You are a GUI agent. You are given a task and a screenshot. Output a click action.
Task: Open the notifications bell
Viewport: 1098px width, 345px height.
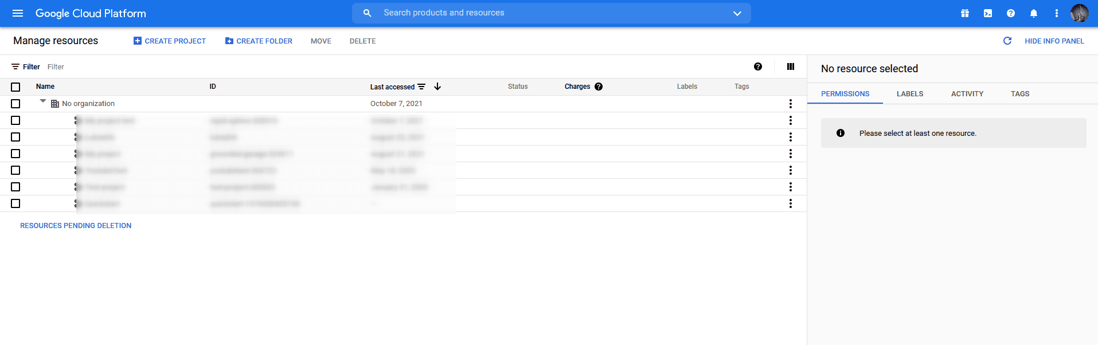[x=1034, y=13]
